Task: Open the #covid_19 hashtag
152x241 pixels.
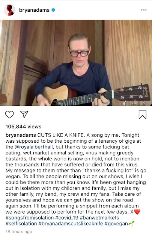Action: tap(67, 218)
